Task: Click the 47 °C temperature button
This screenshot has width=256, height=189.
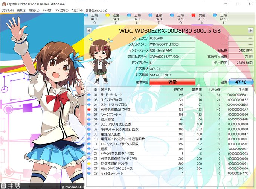Action: 241,82
